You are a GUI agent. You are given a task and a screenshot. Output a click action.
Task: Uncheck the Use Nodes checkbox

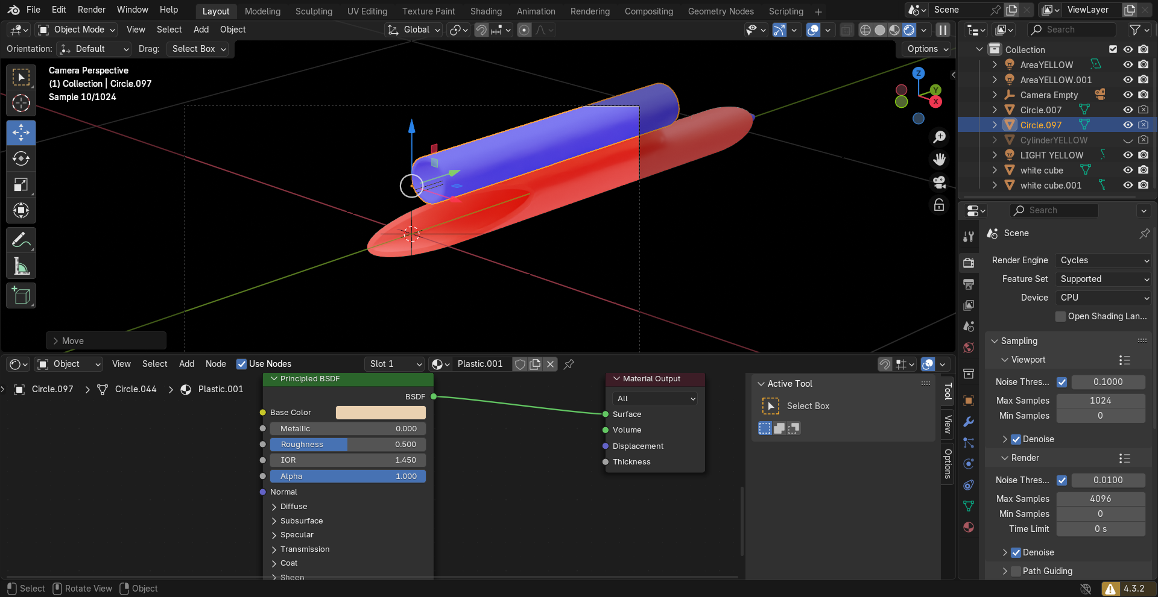pyautogui.click(x=241, y=364)
